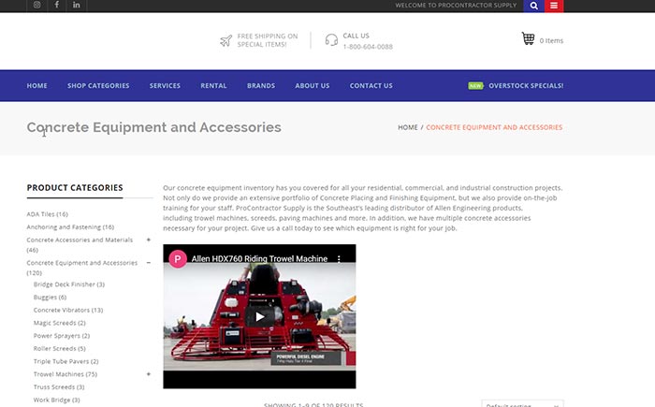The height and width of the screenshot is (407, 655).
Task: Click the phone number 1-800-604-0088
Action: pyautogui.click(x=368, y=47)
